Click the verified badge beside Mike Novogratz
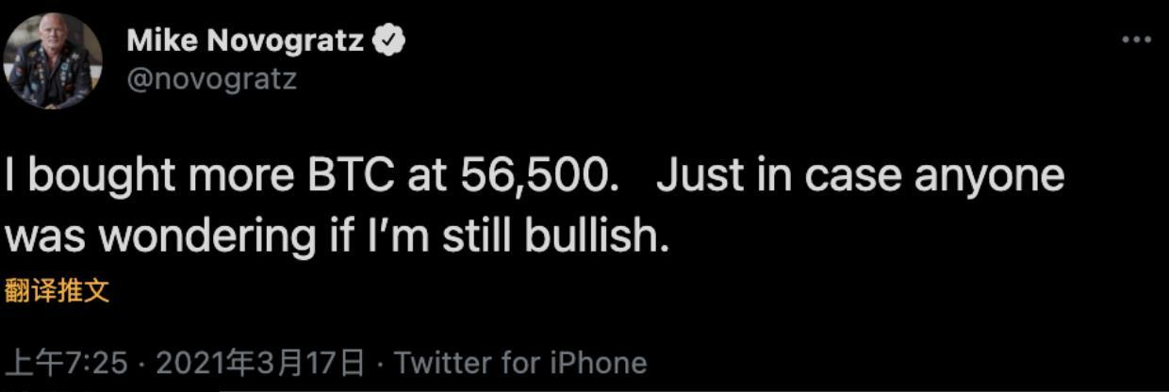This screenshot has width=1169, height=392. pyautogui.click(x=390, y=41)
